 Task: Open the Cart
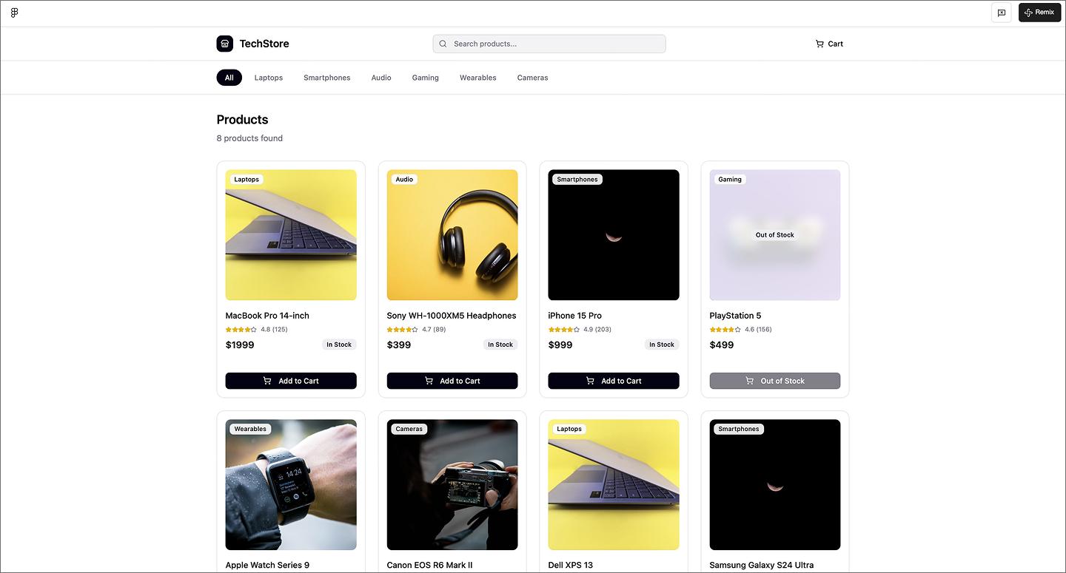coord(829,44)
